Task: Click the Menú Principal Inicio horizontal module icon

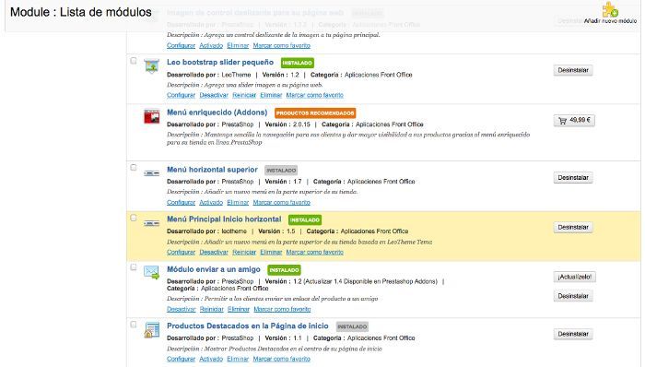Action: (x=151, y=223)
